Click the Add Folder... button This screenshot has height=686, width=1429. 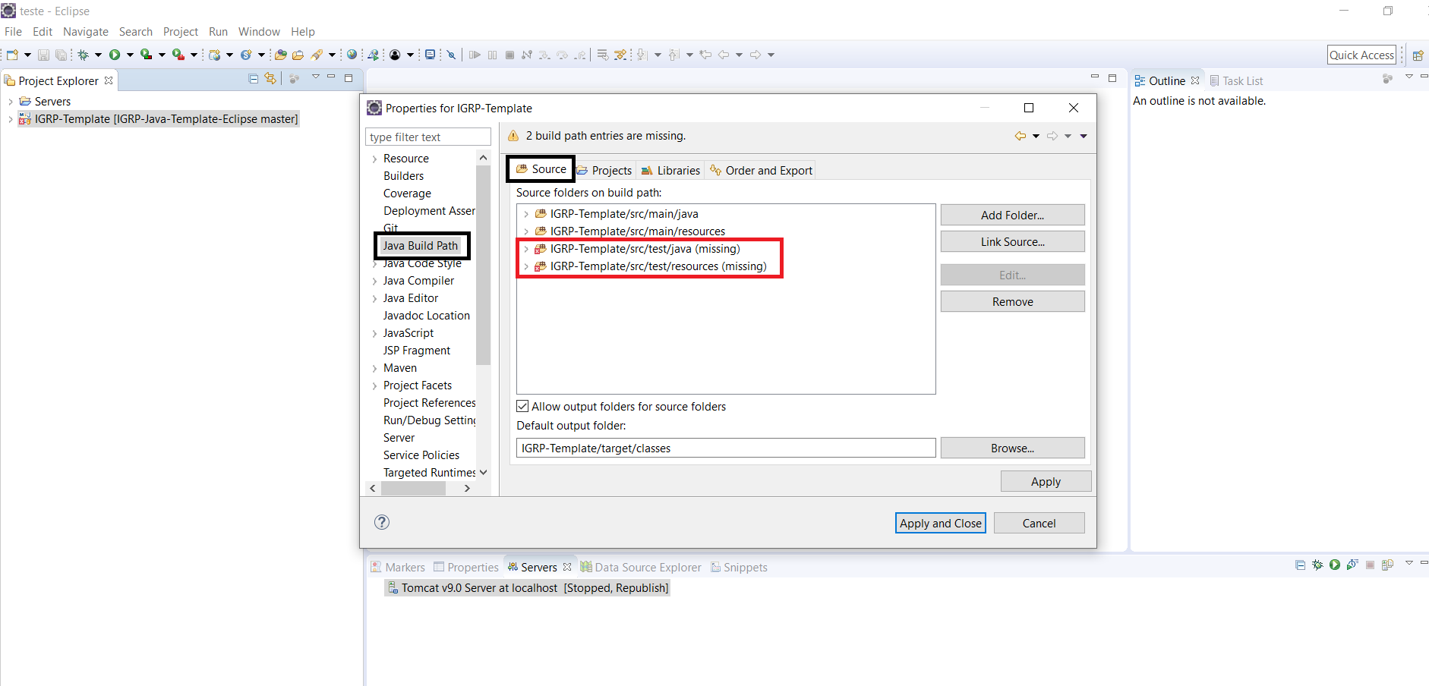pyautogui.click(x=1012, y=215)
